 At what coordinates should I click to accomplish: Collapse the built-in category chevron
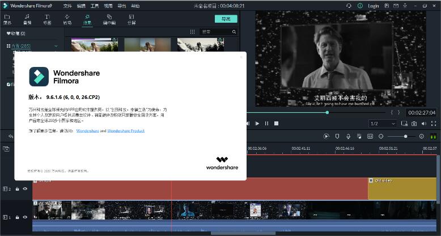pyautogui.click(x=56, y=46)
